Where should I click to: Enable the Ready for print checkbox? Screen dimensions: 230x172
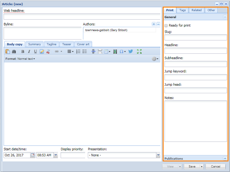[x=166, y=25]
